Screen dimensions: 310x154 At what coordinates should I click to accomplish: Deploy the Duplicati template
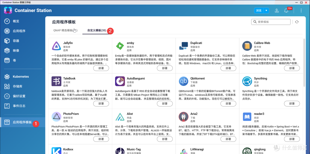(x=228, y=68)
